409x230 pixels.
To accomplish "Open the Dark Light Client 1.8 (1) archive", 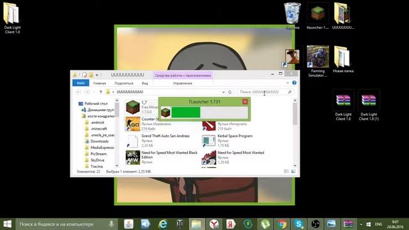I will [x=369, y=105].
